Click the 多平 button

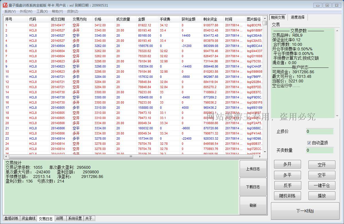[x=288, y=175]
